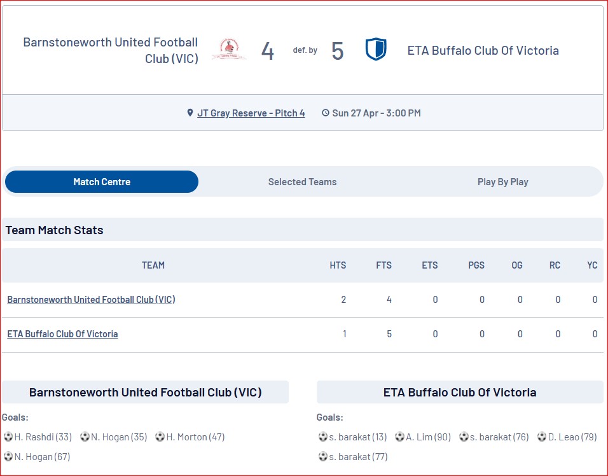Click the ETA Buffalo Club Of Victoria header name
The height and width of the screenshot is (476, 608).
click(483, 50)
